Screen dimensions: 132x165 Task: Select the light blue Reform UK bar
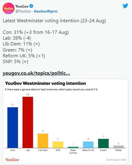tap(88, 145)
